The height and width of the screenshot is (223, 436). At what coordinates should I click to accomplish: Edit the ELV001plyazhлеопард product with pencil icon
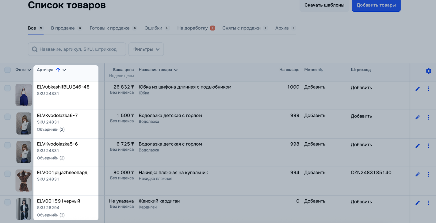point(417,175)
